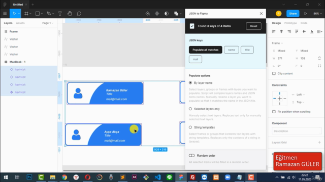
Task: Click the Align right icon
Action: click(x=289, y=31)
